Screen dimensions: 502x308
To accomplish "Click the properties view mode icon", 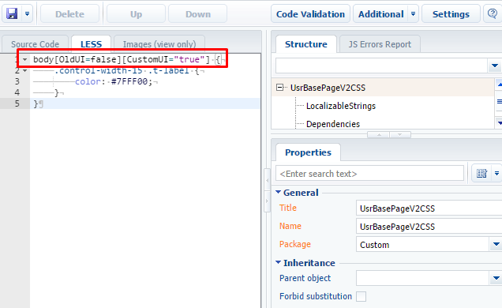I will pyautogui.click(x=481, y=173).
